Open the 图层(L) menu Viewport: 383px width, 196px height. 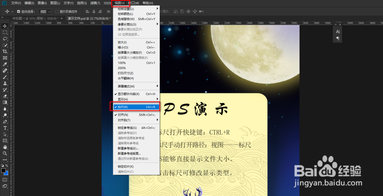pos(55,3)
